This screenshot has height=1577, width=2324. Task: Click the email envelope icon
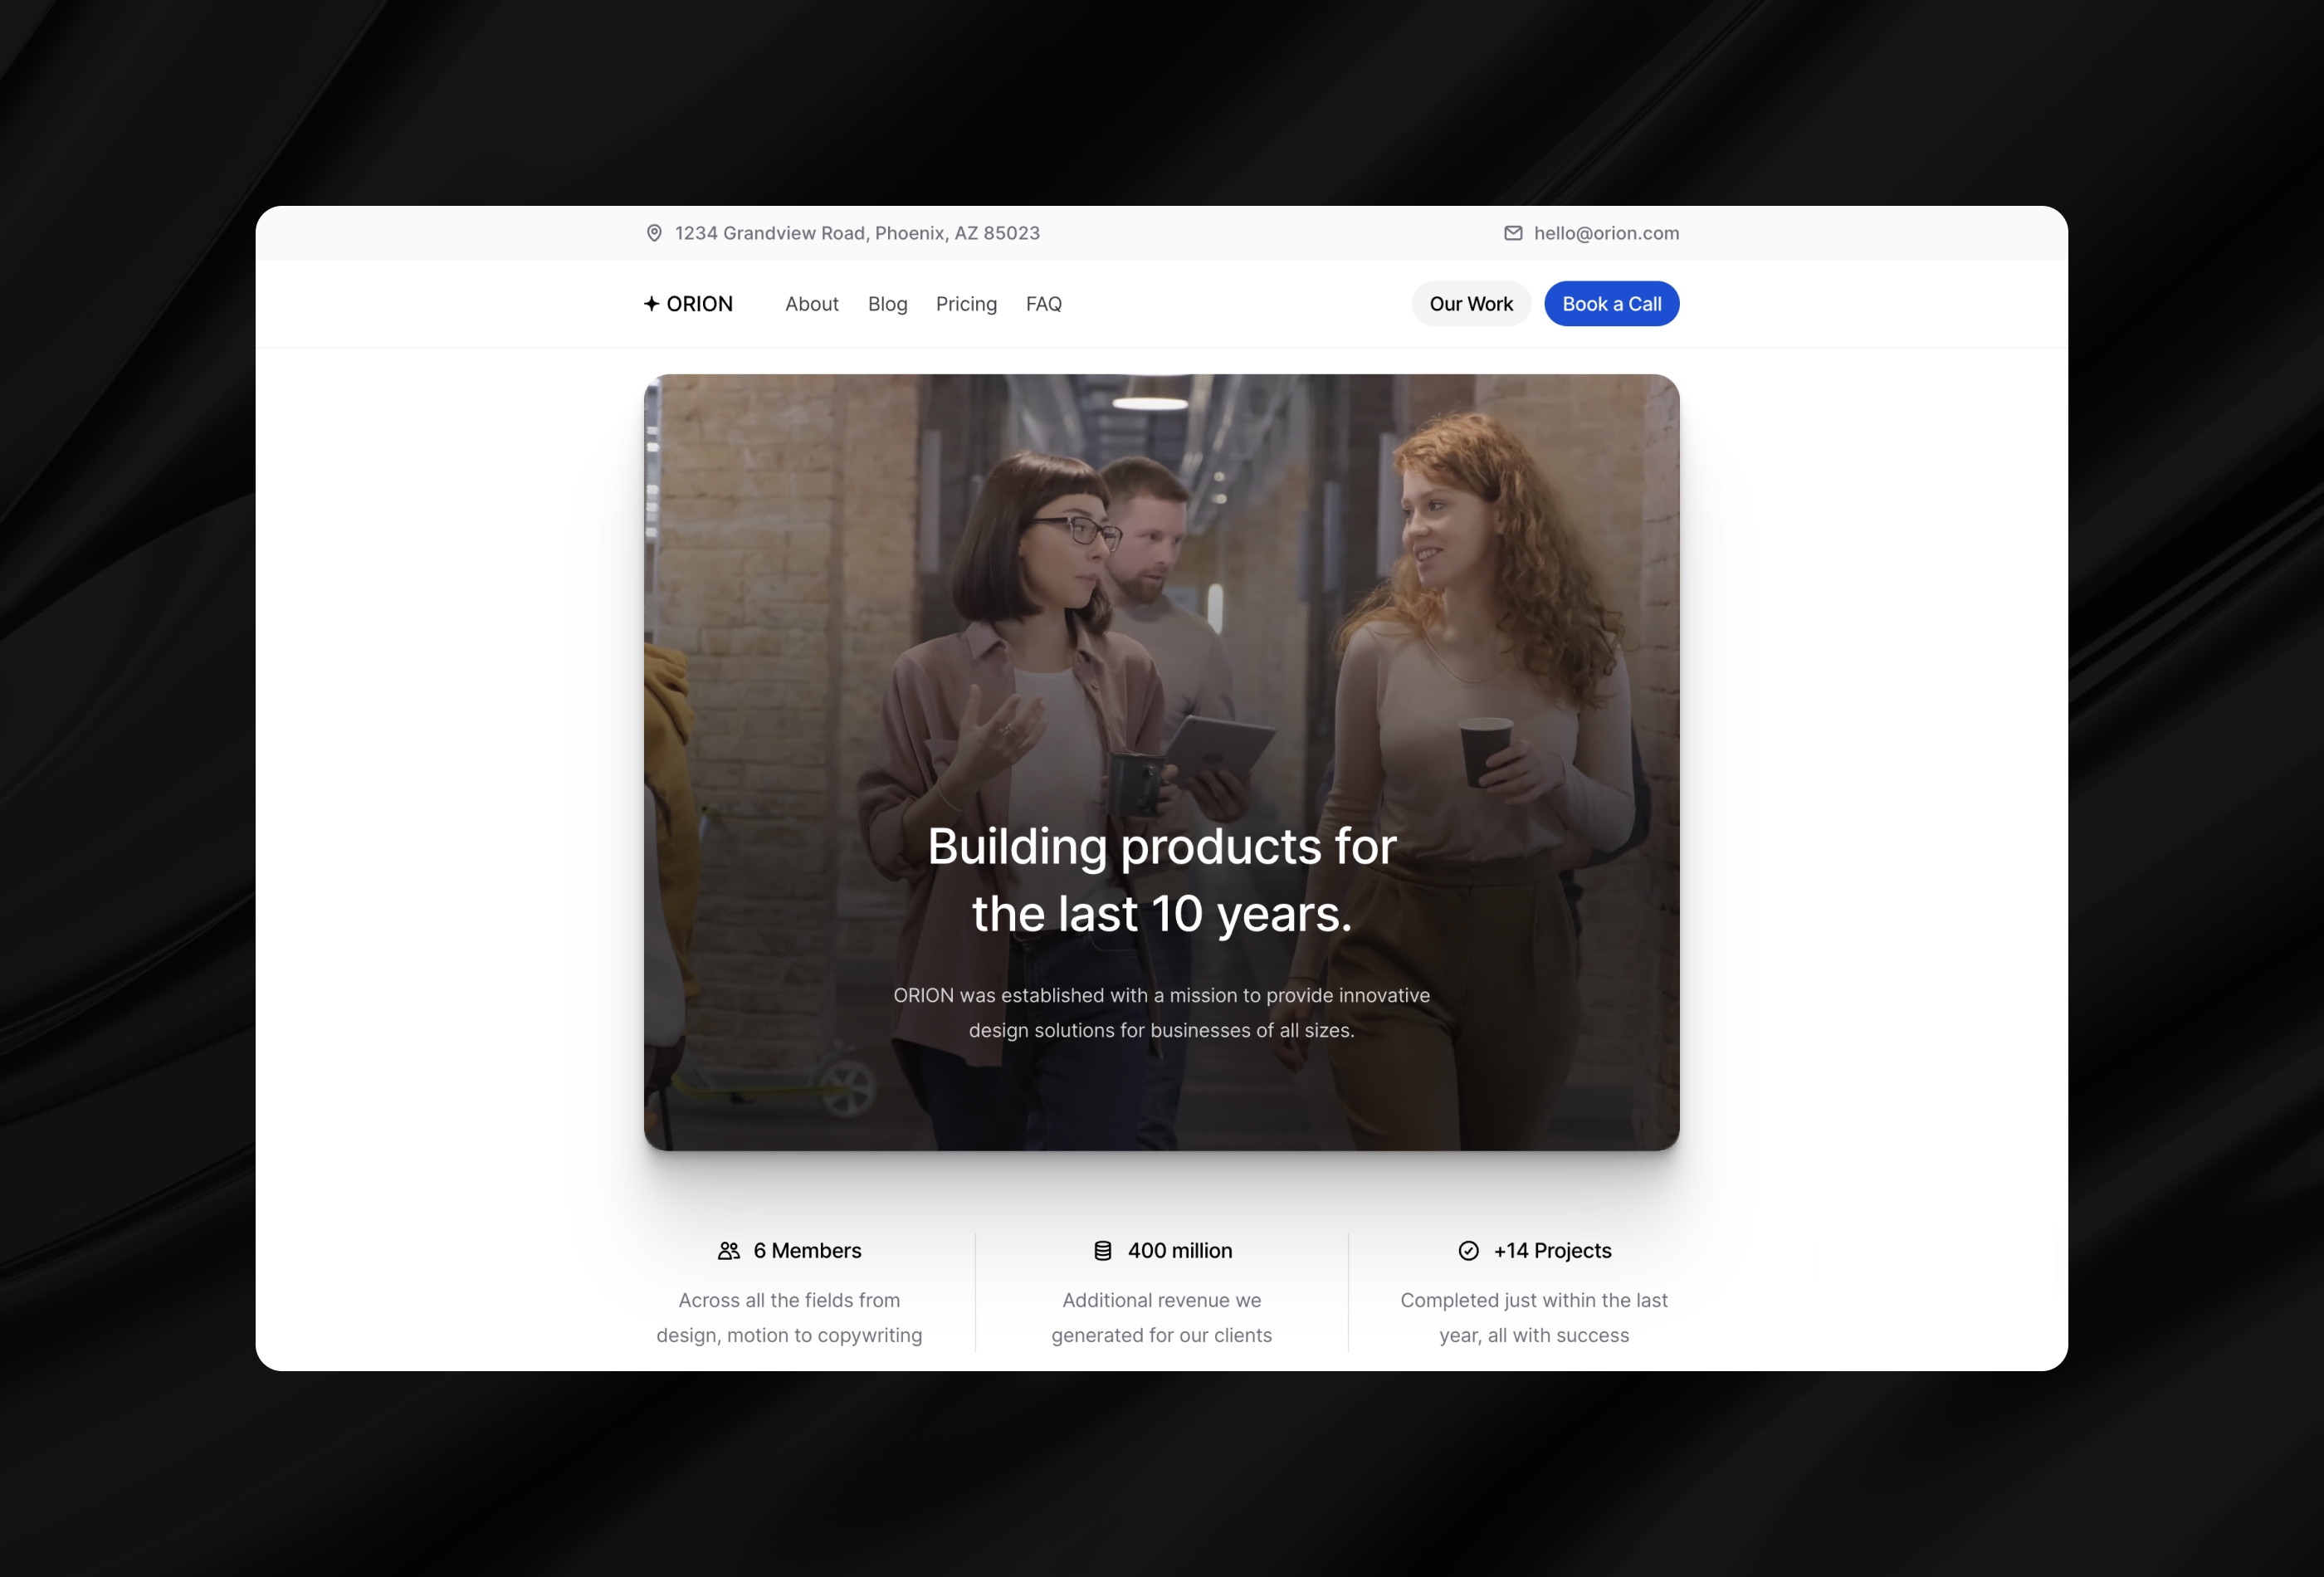(x=1513, y=233)
